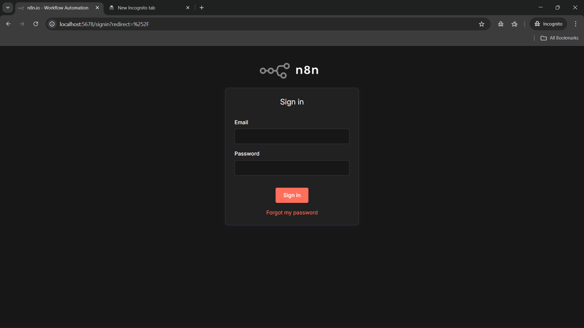Screen dimensions: 584x328
Task: View site information icon in address bar
Action: pyautogui.click(x=52, y=24)
